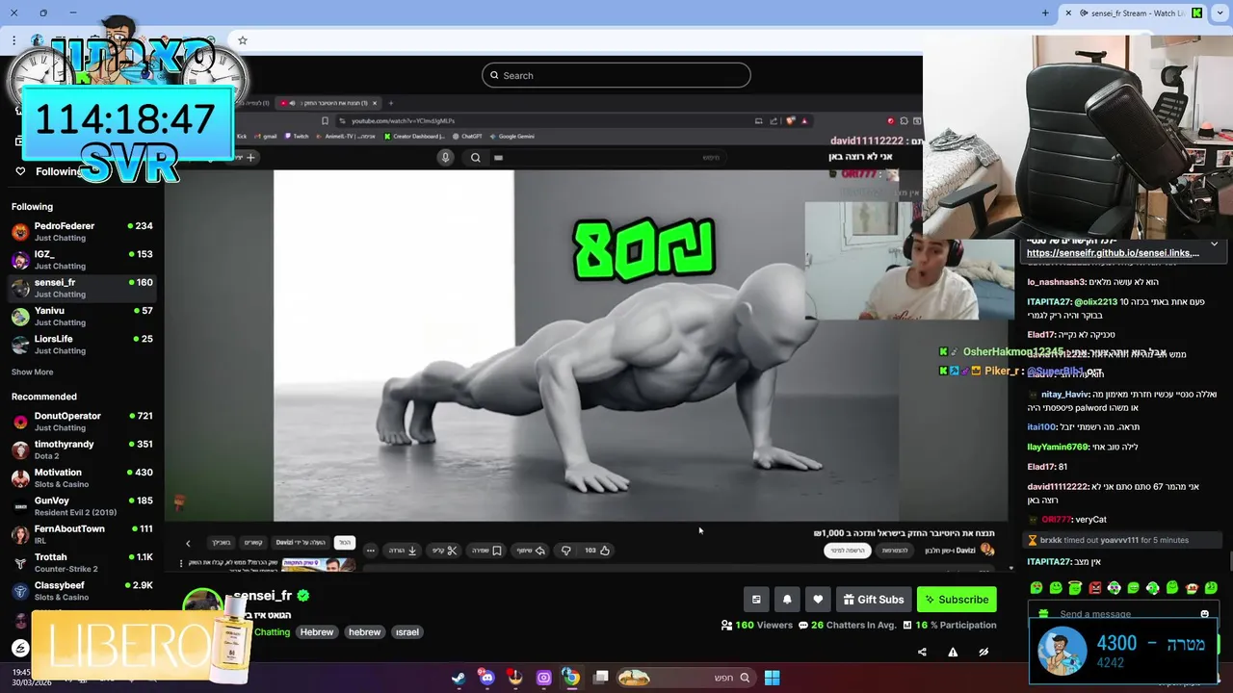Collapse pinned chat message chevron
Viewport: 1233px width, 693px height.
tap(1214, 244)
